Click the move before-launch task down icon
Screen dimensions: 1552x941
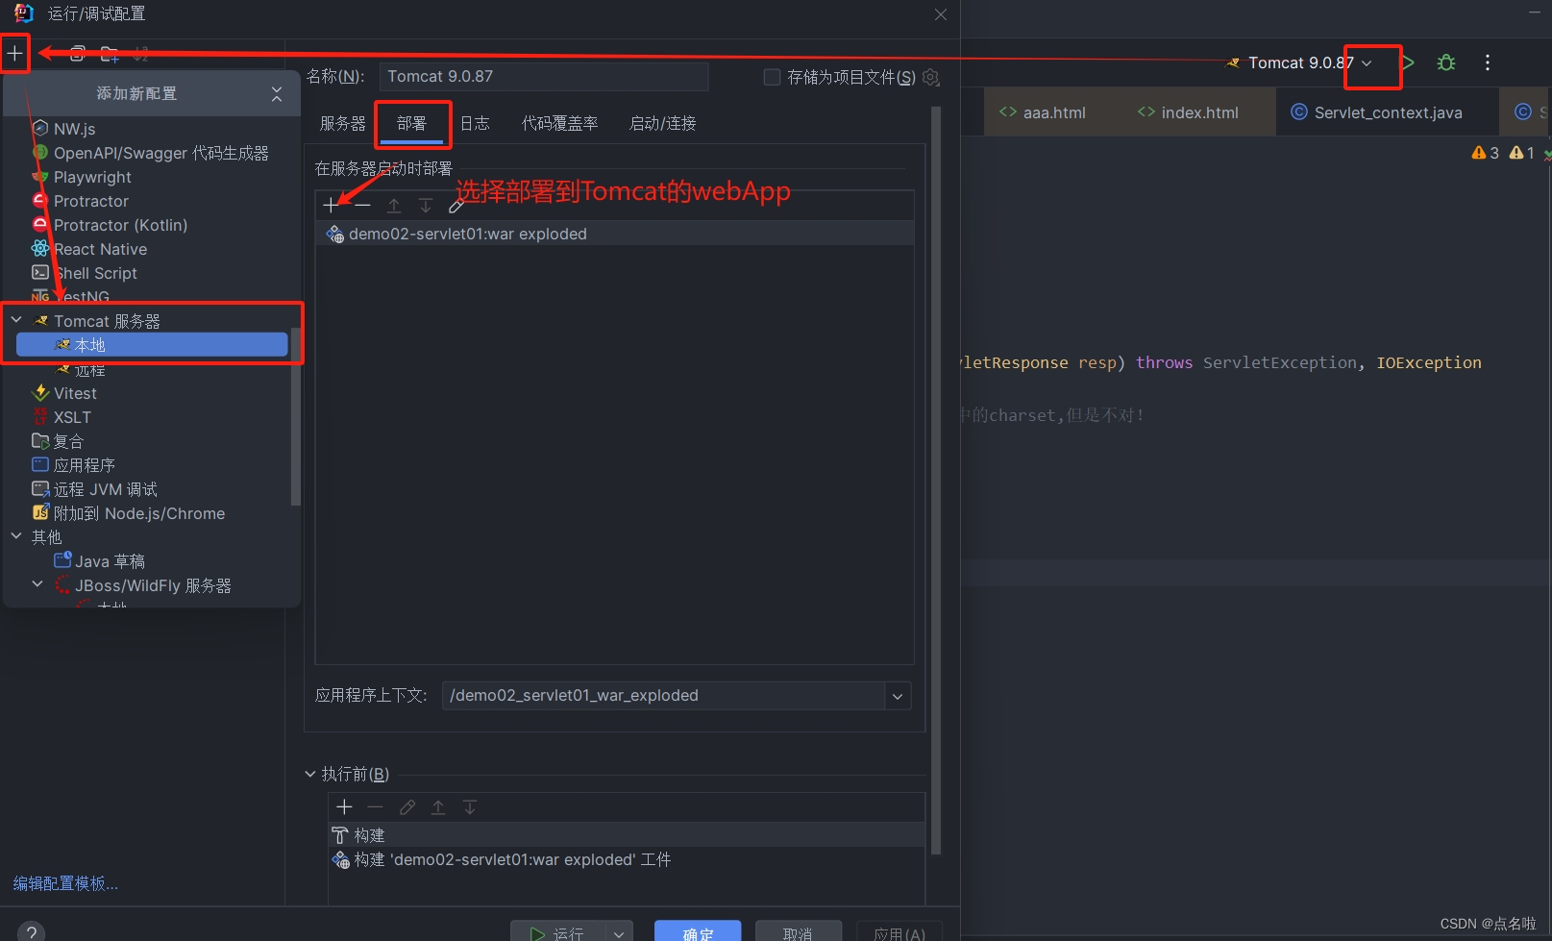coord(470,807)
